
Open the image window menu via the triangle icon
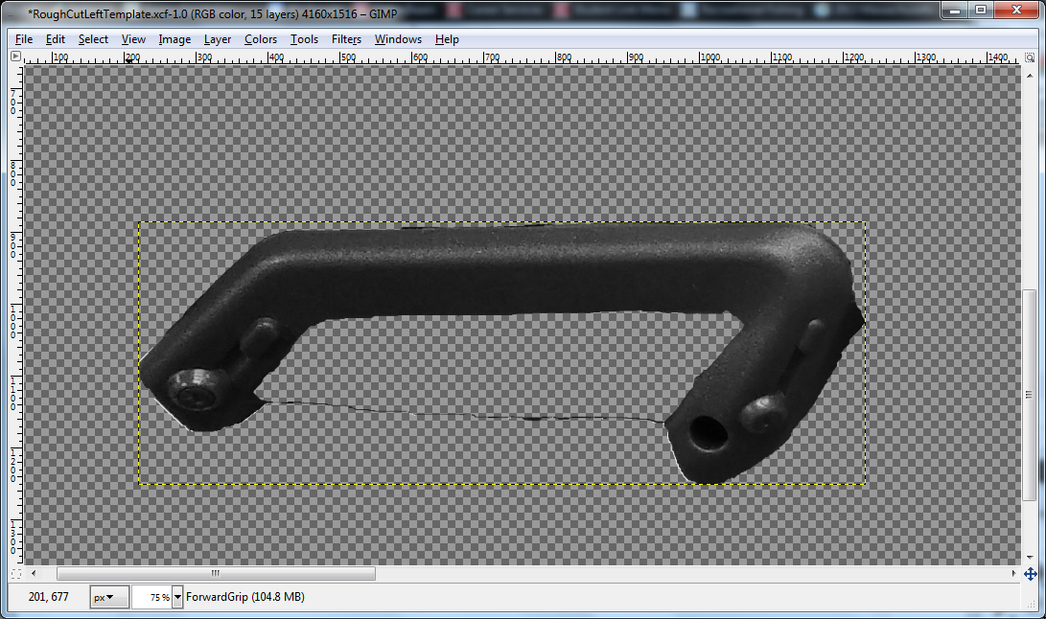pyautogui.click(x=14, y=57)
